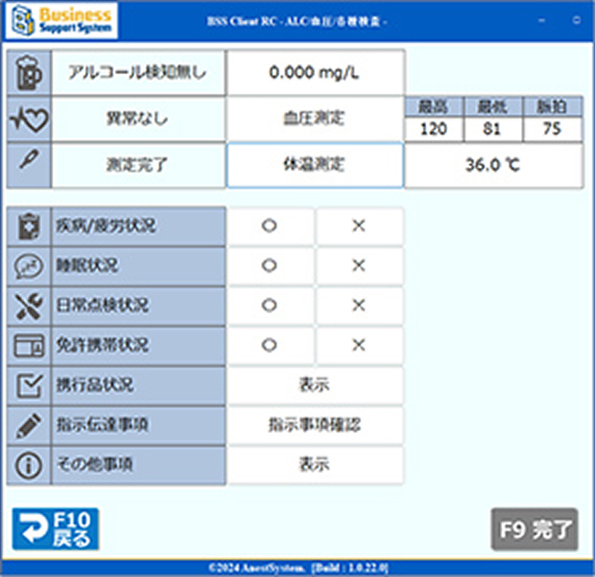
Task: Select ○ for 免許携帯状況
Action: 270,345
